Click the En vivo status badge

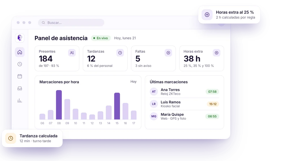tap(101, 38)
